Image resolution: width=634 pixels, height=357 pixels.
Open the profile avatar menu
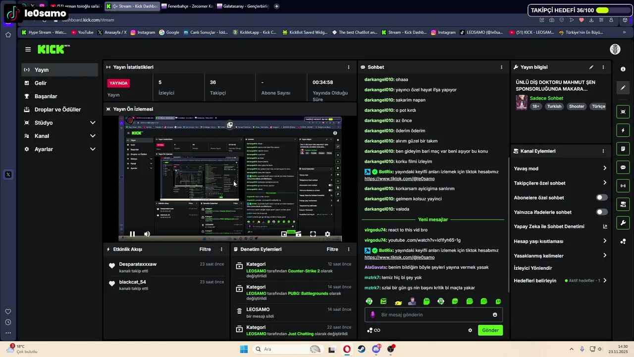(615, 49)
